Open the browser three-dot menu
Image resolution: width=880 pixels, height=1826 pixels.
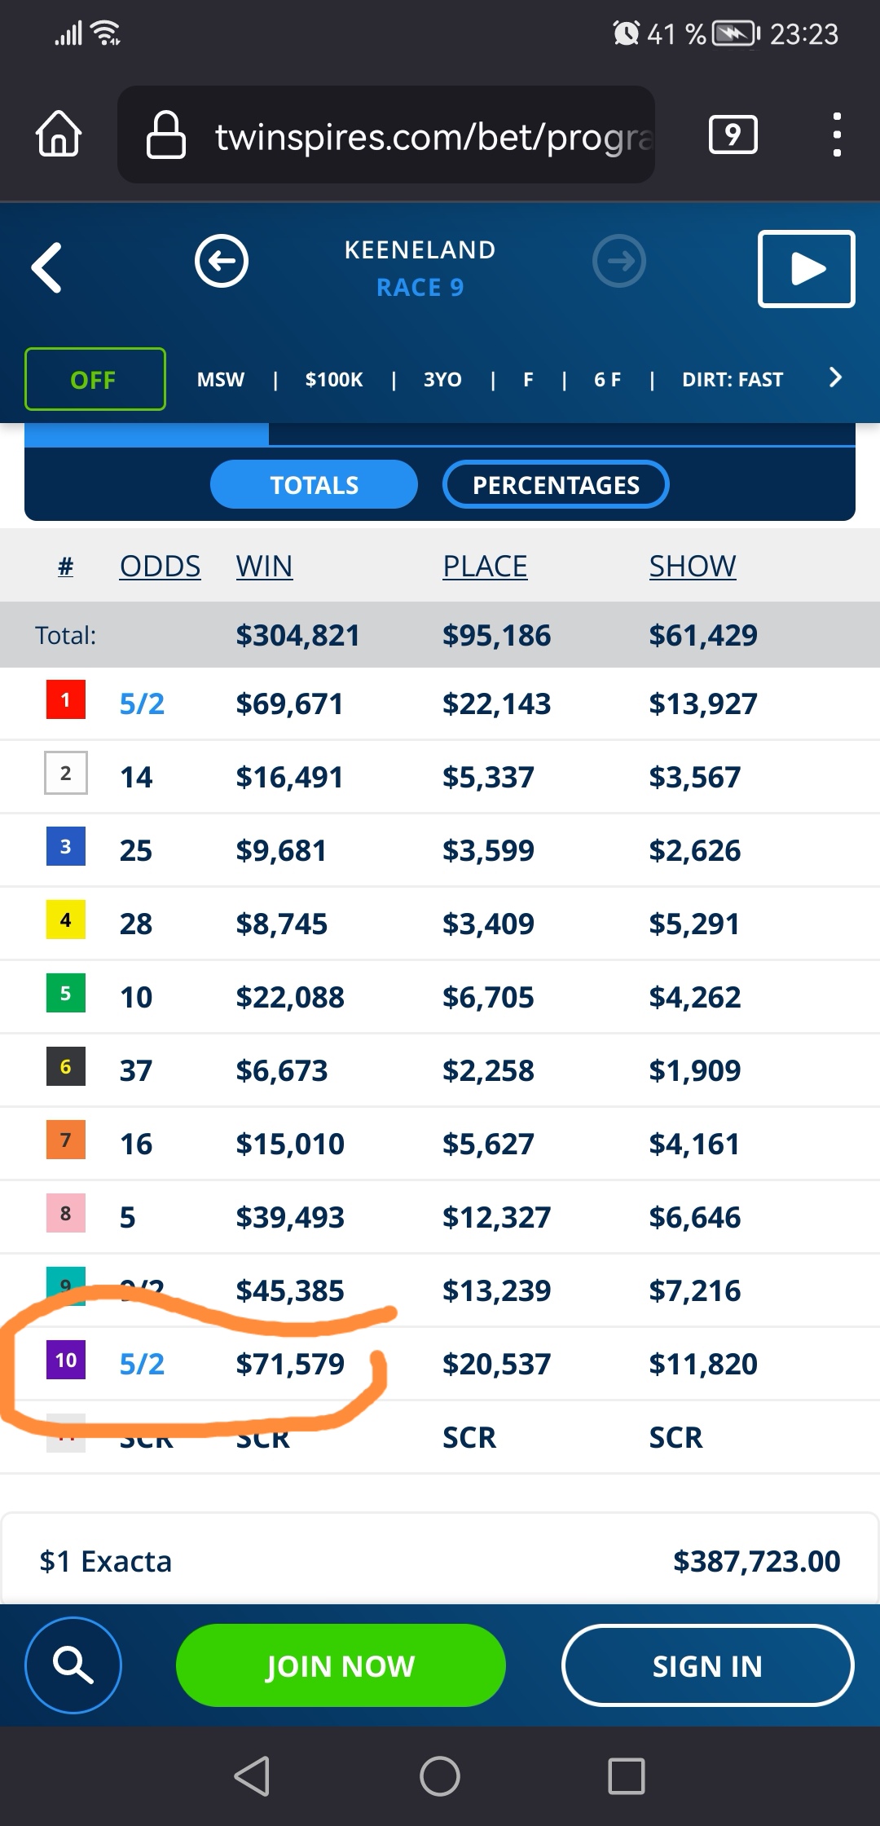[x=836, y=135]
